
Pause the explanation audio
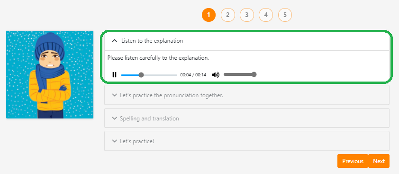tap(115, 74)
